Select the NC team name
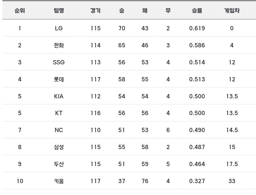Viewport: 256px width, 195px height. click(x=59, y=130)
